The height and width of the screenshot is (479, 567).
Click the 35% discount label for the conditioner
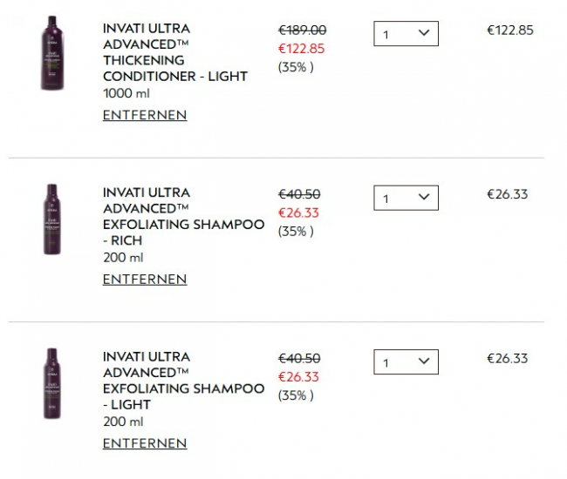[296, 67]
